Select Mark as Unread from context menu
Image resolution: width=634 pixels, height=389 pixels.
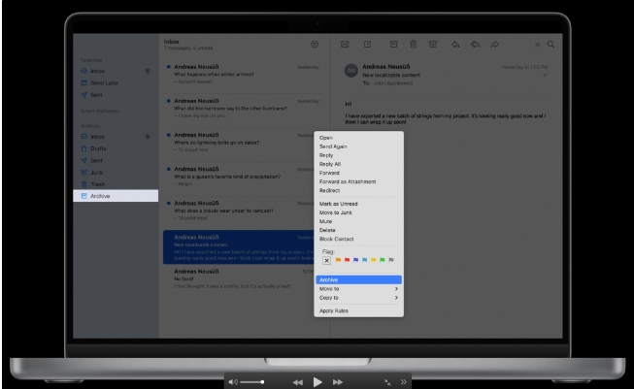coord(340,203)
